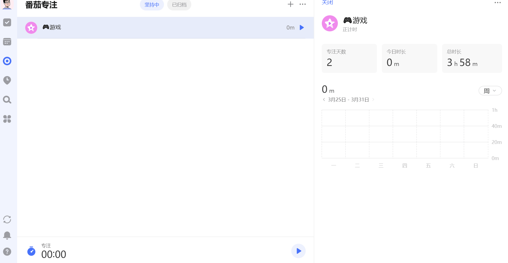The image size is (508, 263).
Task: Start the timer for 游戏 row
Action: [302, 28]
